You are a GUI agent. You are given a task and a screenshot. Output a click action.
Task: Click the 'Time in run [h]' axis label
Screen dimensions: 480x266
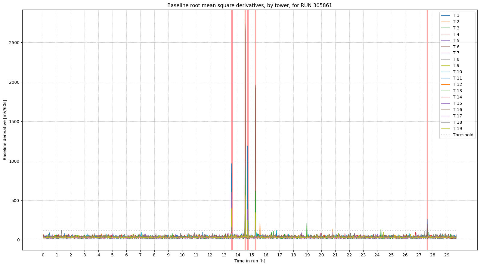click(249, 261)
